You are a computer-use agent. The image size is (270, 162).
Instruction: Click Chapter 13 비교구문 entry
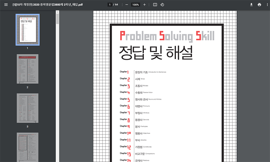(x=137, y=153)
